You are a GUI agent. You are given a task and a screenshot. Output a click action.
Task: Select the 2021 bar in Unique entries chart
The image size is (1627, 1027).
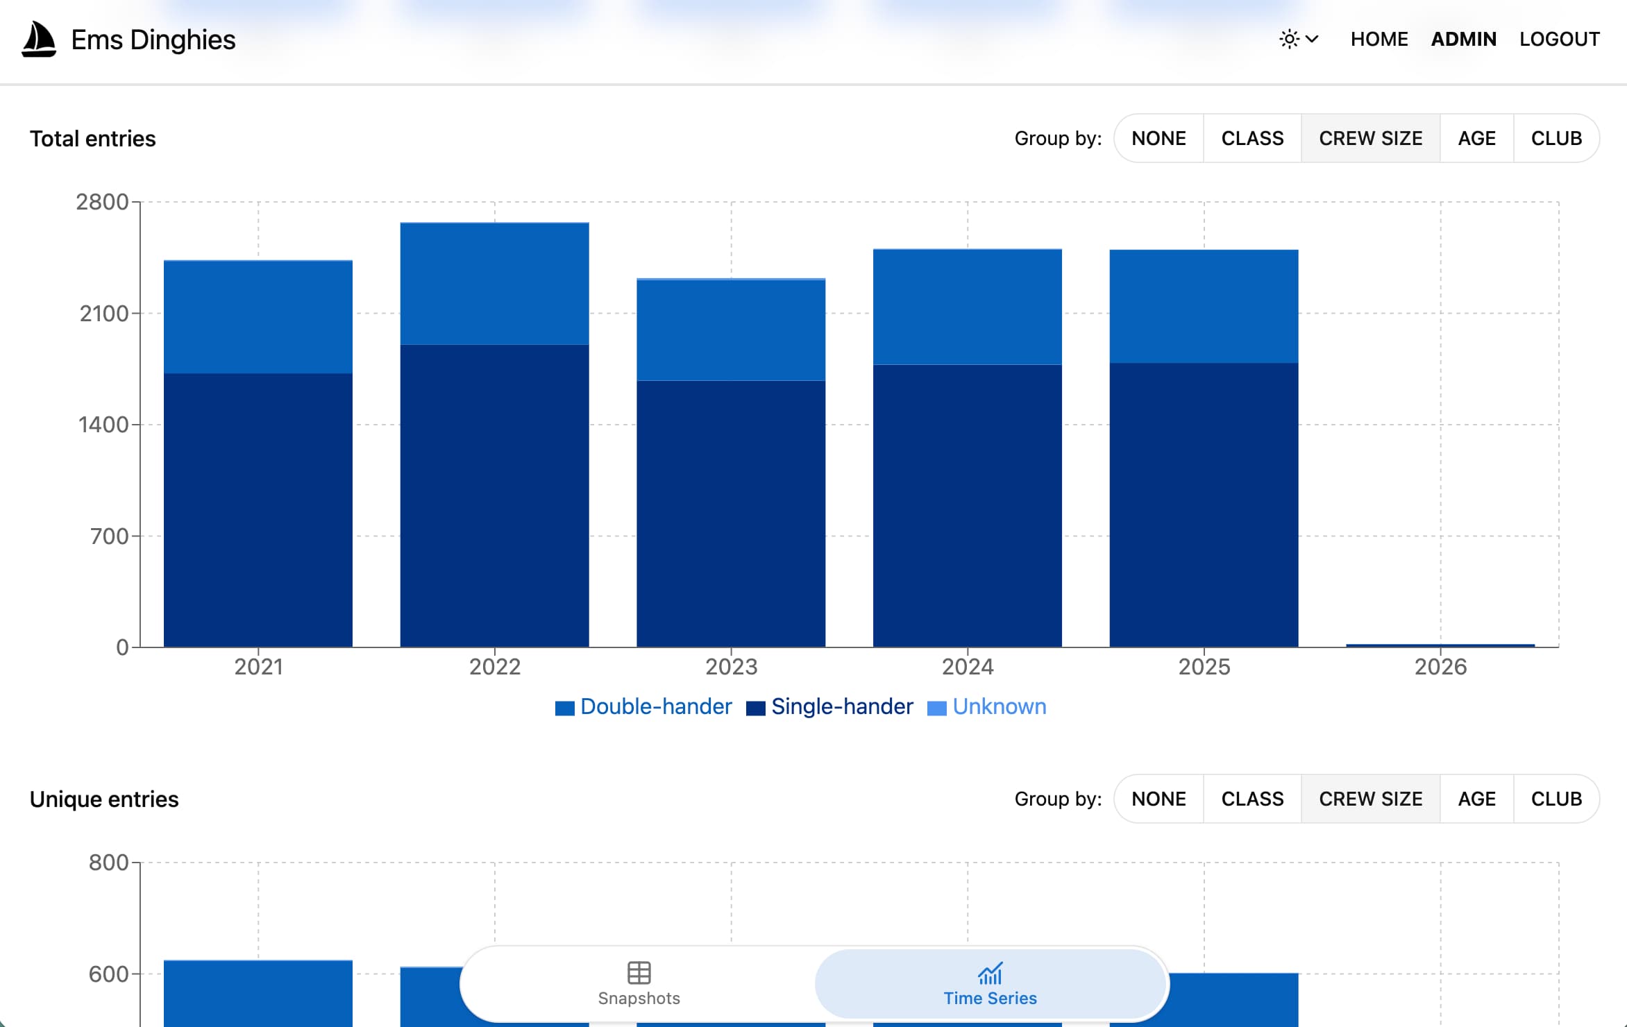click(x=258, y=994)
